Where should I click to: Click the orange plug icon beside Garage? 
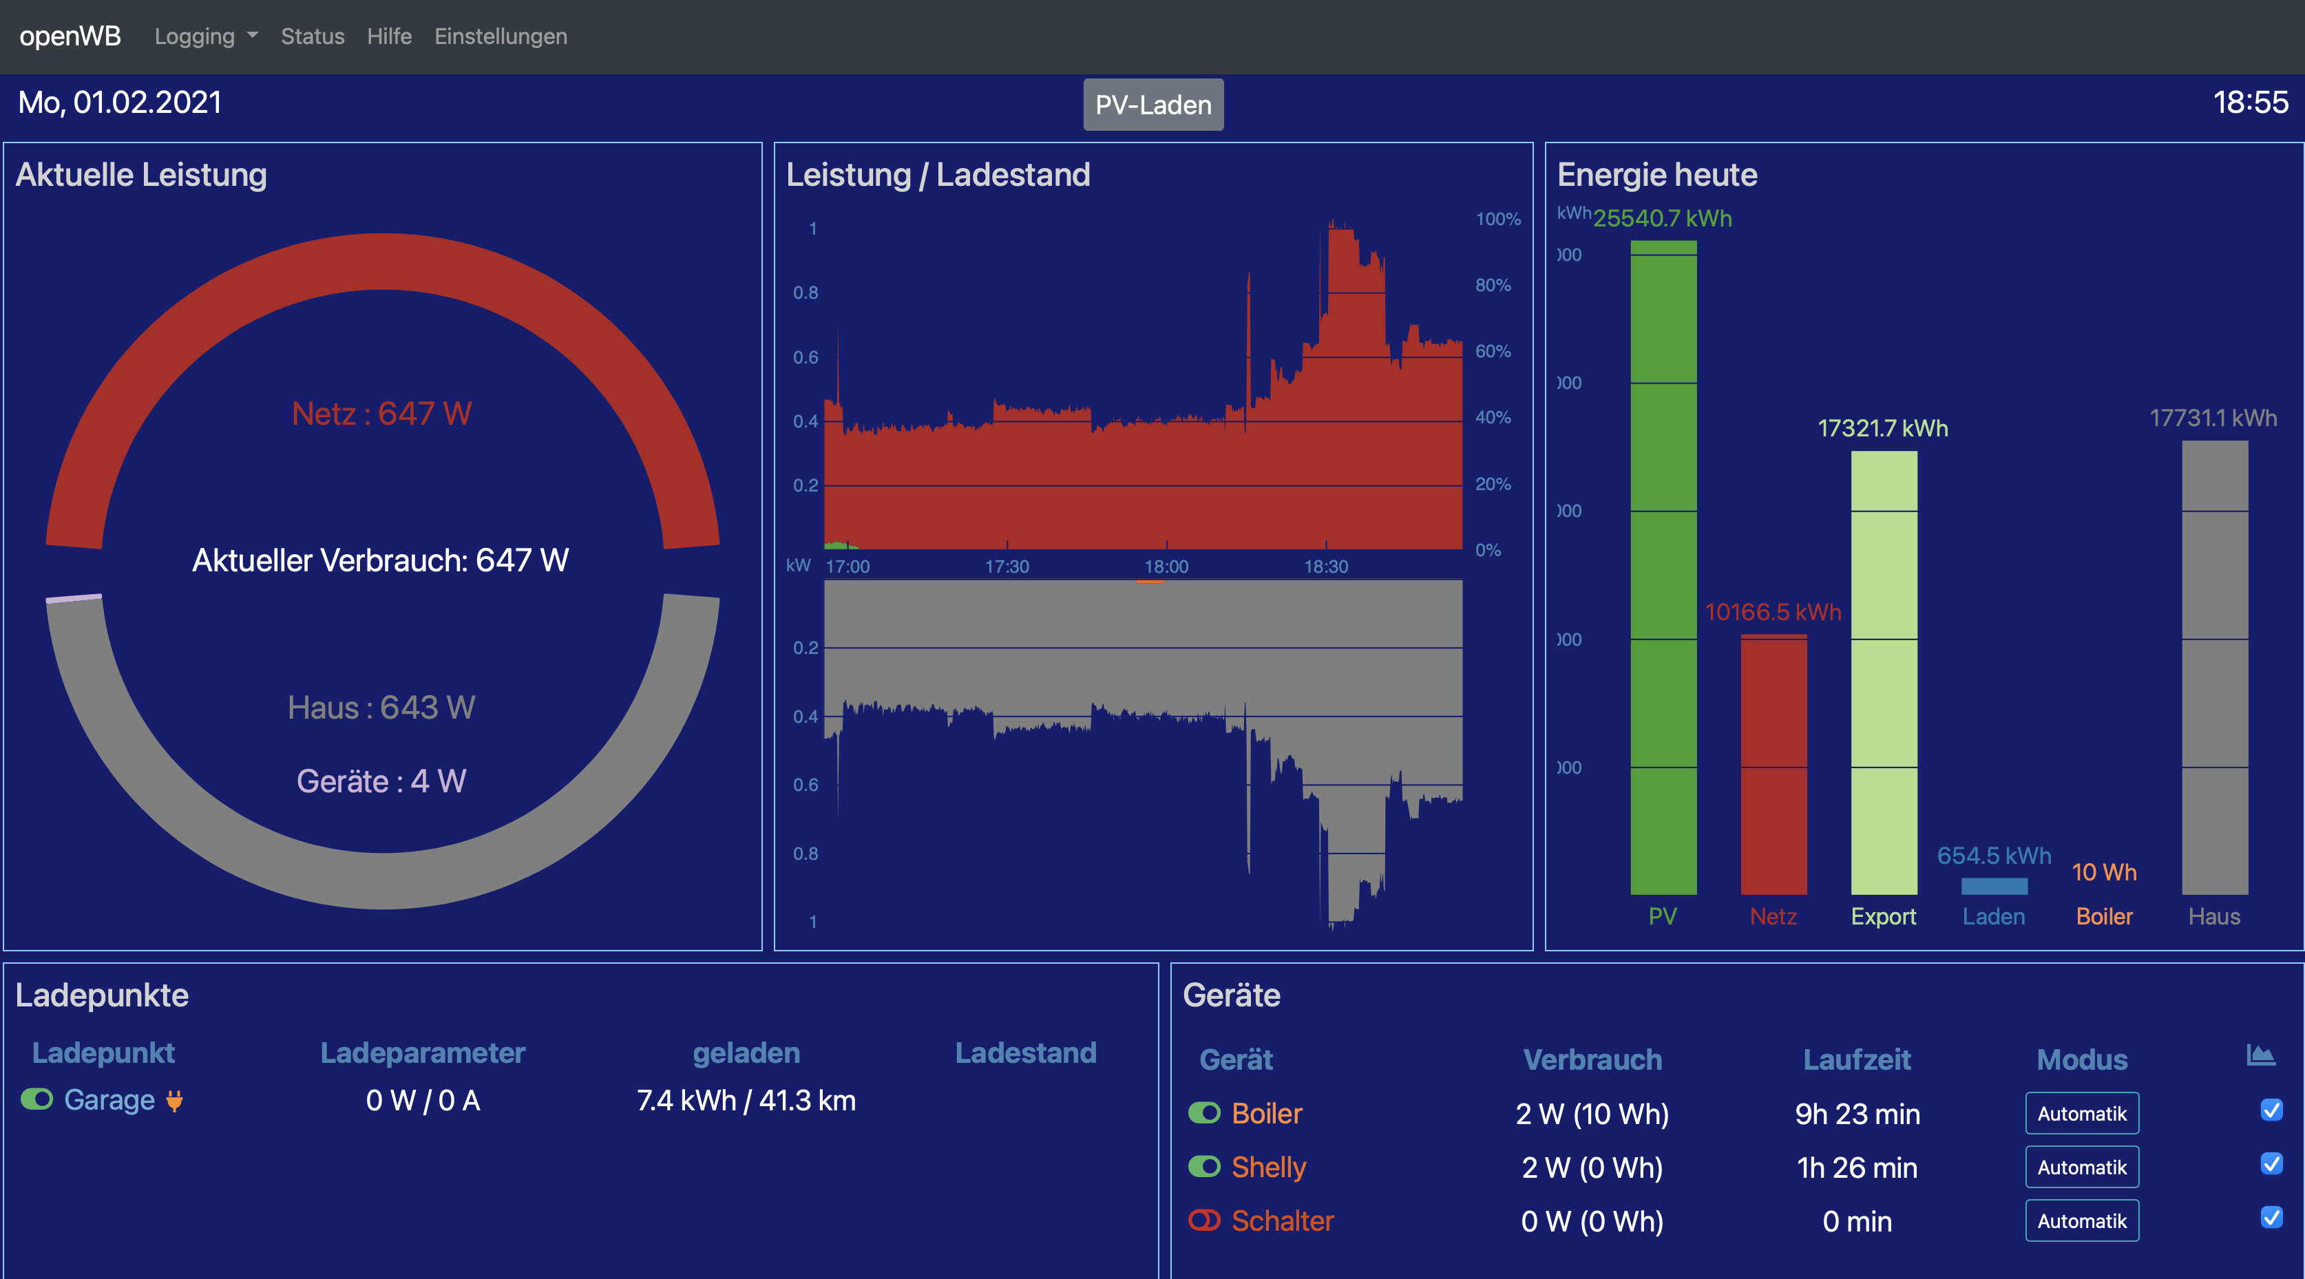click(174, 1100)
